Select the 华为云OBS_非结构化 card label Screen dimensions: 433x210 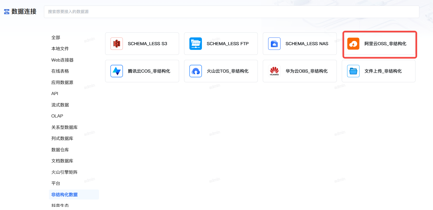coord(306,71)
